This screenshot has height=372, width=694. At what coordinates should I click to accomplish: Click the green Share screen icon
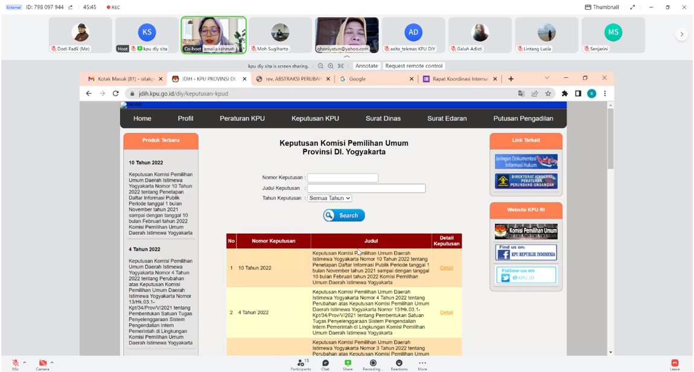(348, 364)
